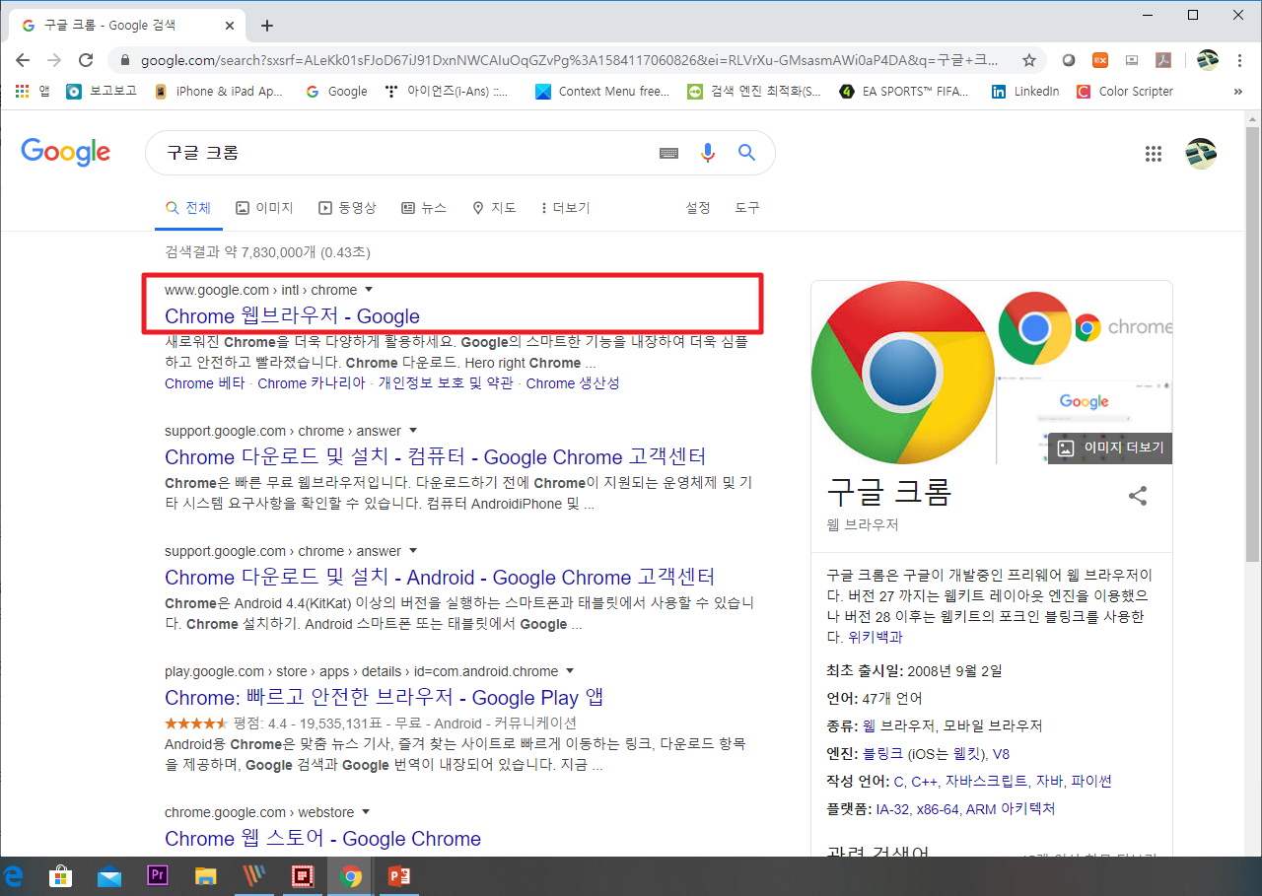This screenshot has height=896, width=1262.
Task: Switch to the 동영상 tab
Action: (x=347, y=208)
